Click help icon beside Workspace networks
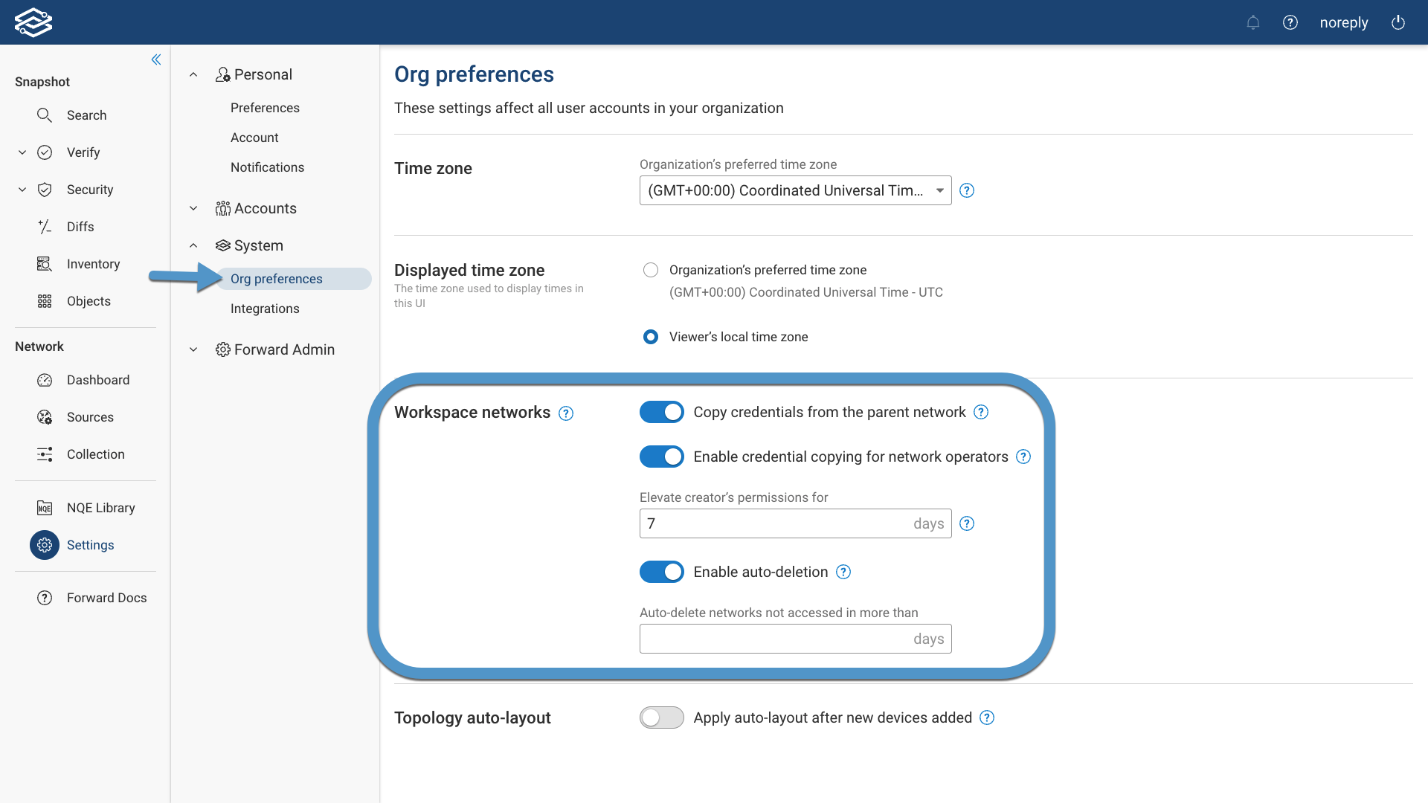 566,413
